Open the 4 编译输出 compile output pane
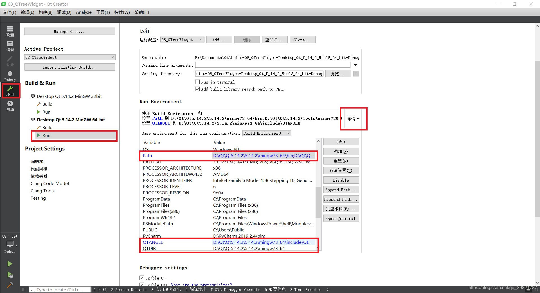 (x=196, y=290)
